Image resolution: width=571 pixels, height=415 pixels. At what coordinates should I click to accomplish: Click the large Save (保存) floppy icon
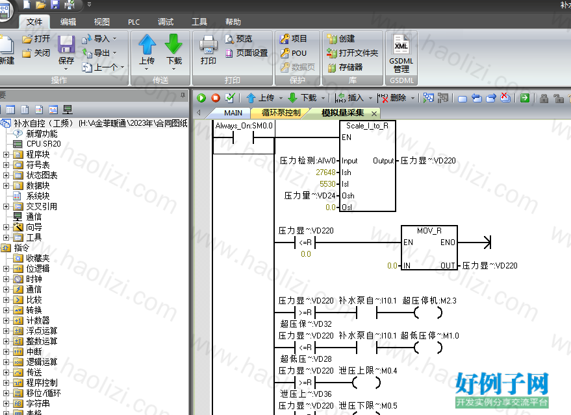(66, 45)
